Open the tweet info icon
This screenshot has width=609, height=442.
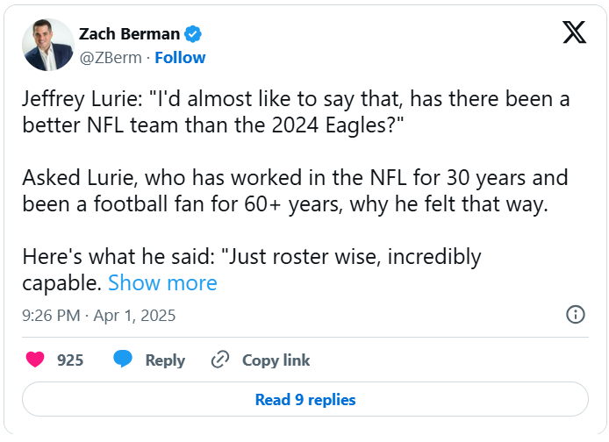(x=576, y=315)
